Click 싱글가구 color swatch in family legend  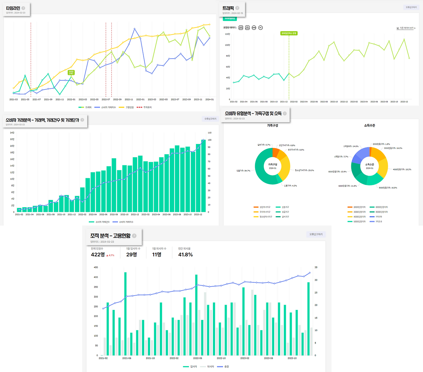click(x=278, y=212)
